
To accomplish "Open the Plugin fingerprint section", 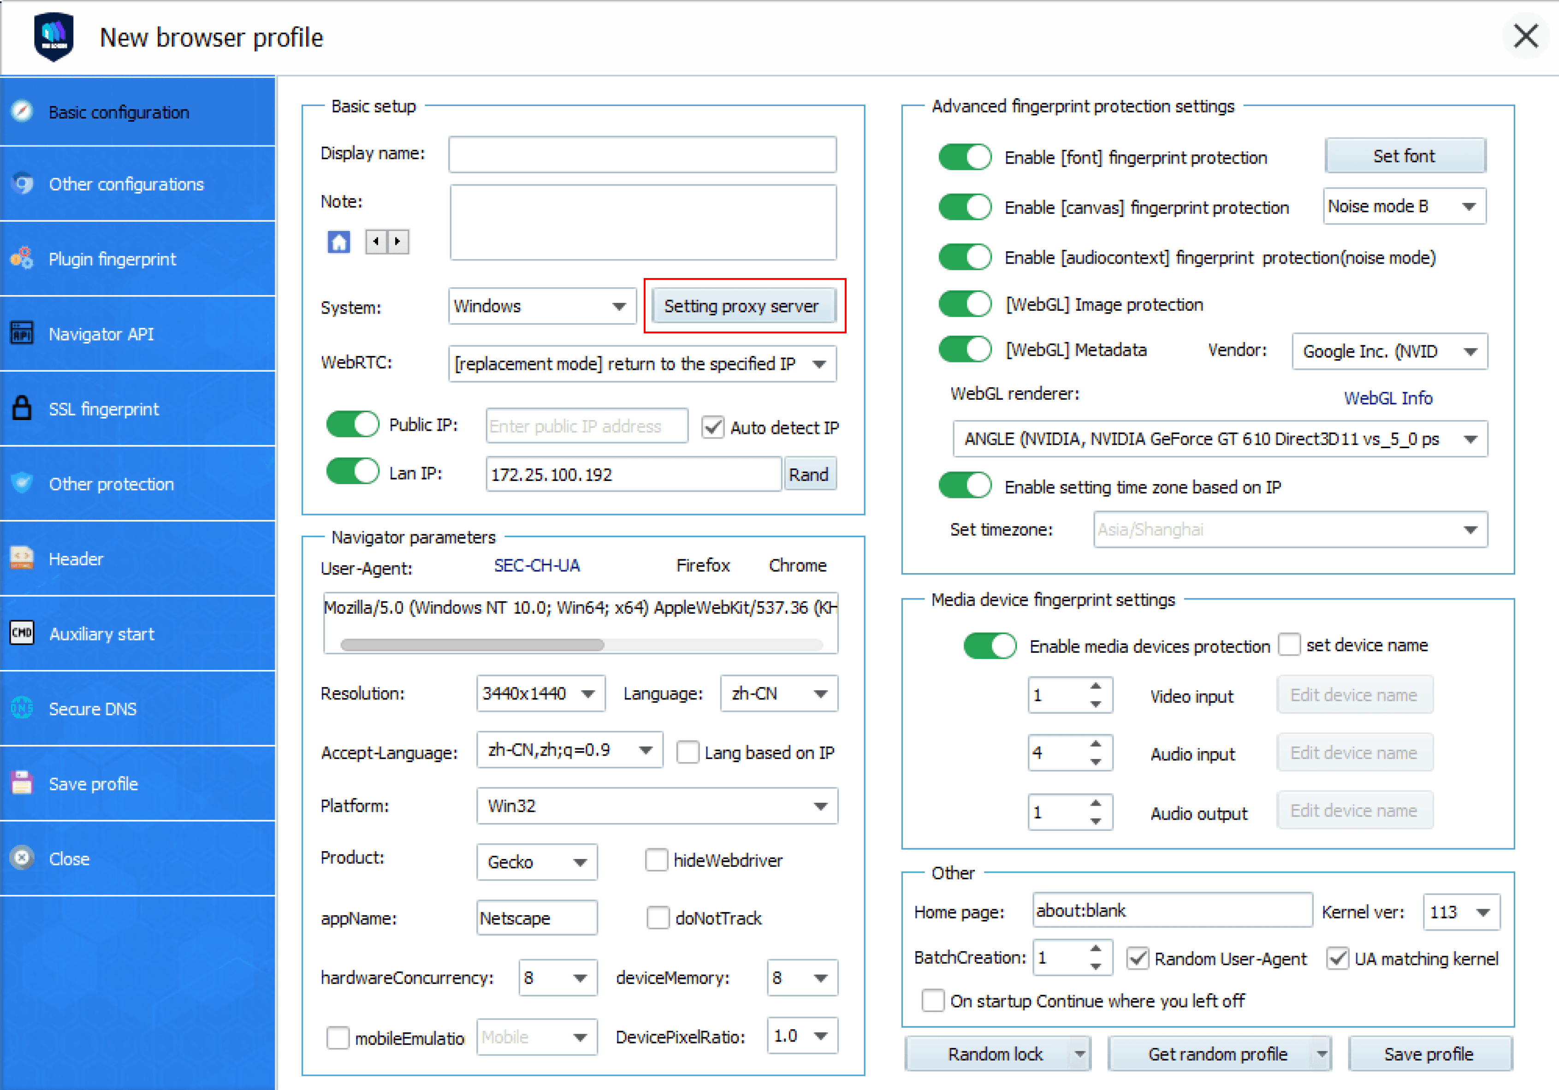I will click(x=112, y=259).
